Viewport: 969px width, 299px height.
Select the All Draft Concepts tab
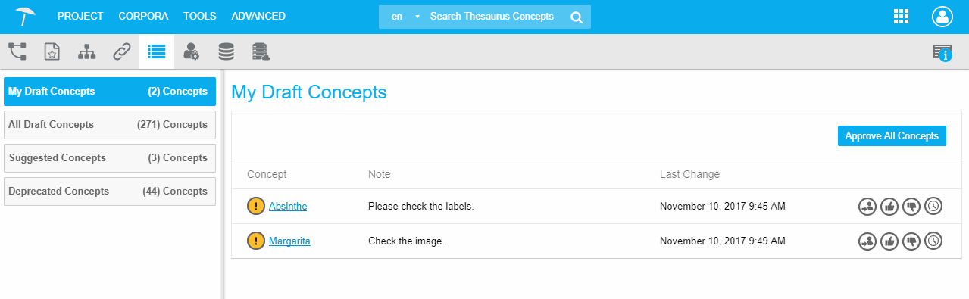(x=110, y=125)
